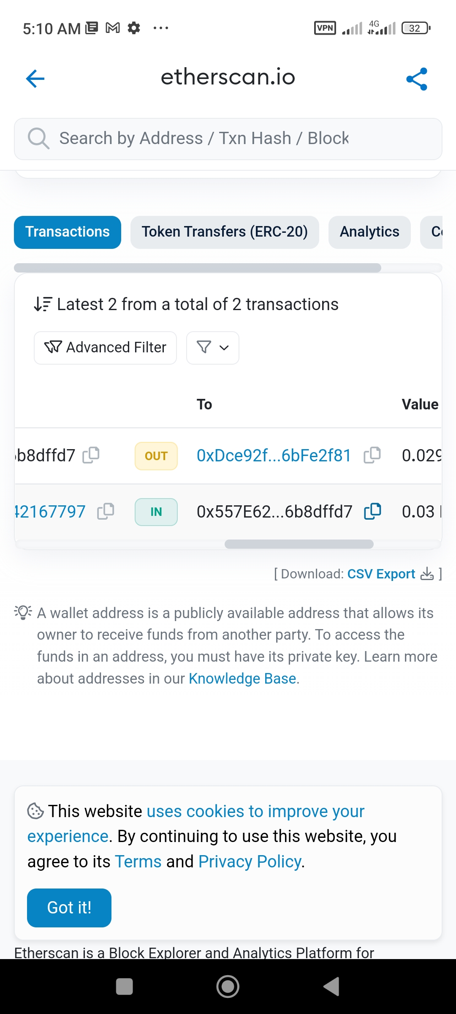Copy the 0x557E62...6b8dffd7 address
The image size is (456, 1014).
(372, 511)
